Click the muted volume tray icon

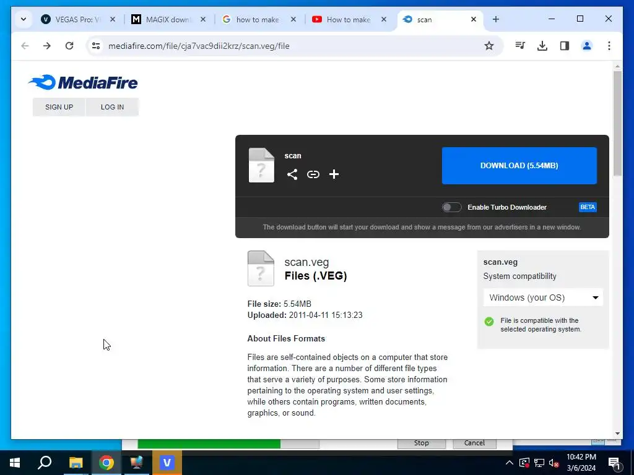click(554, 463)
